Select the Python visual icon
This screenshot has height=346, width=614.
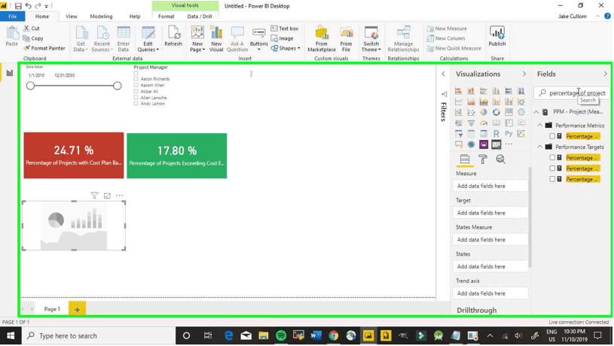pos(509,134)
